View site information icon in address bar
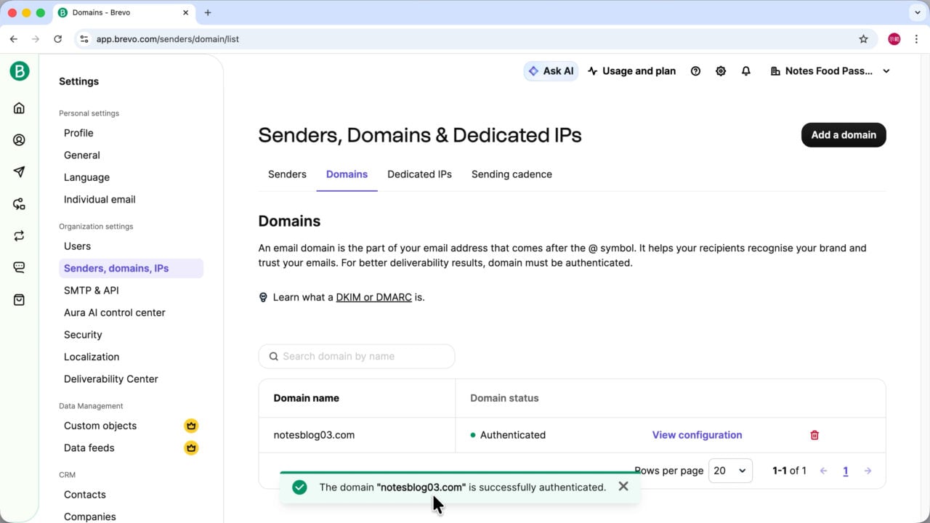Screen dimensions: 930x523 click(x=84, y=39)
